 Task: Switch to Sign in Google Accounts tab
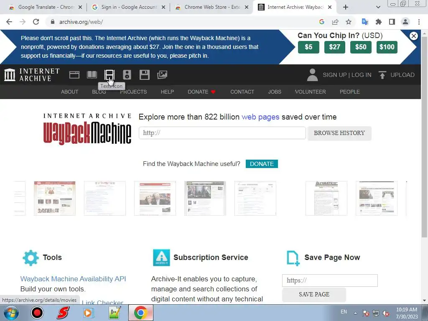coord(128,7)
